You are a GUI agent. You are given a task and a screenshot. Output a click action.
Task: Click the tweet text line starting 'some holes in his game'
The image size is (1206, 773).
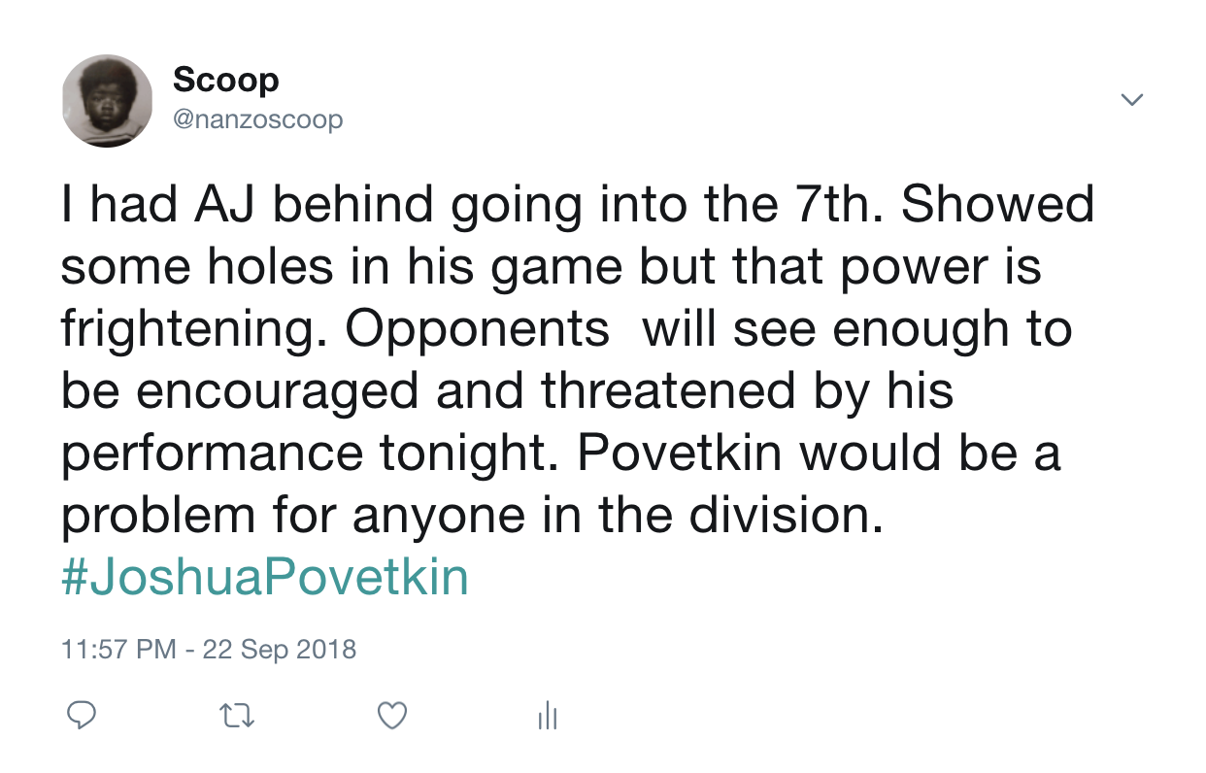(x=552, y=268)
